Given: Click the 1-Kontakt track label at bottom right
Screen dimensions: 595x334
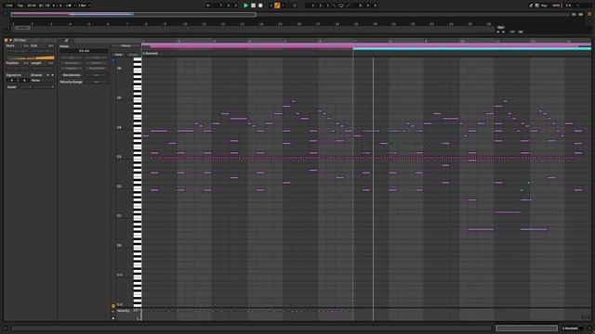Looking at the screenshot, I should 570,328.
